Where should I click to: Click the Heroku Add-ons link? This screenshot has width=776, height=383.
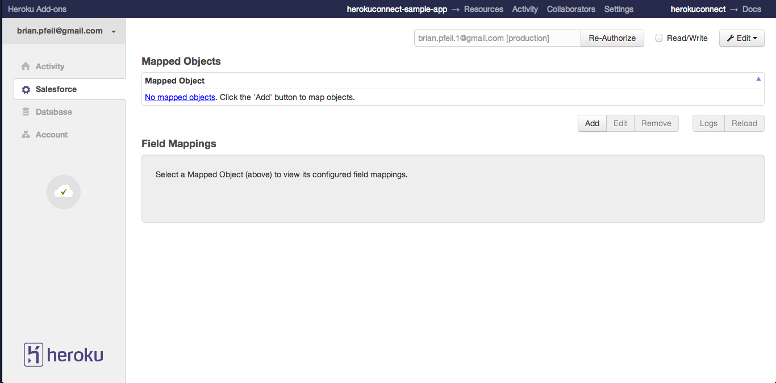[x=37, y=9]
